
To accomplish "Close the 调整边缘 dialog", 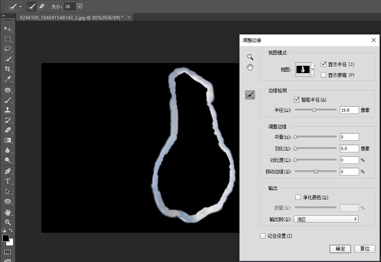I will (374, 40).
